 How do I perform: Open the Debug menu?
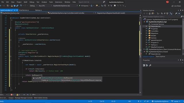pyautogui.click(x=32, y=2)
